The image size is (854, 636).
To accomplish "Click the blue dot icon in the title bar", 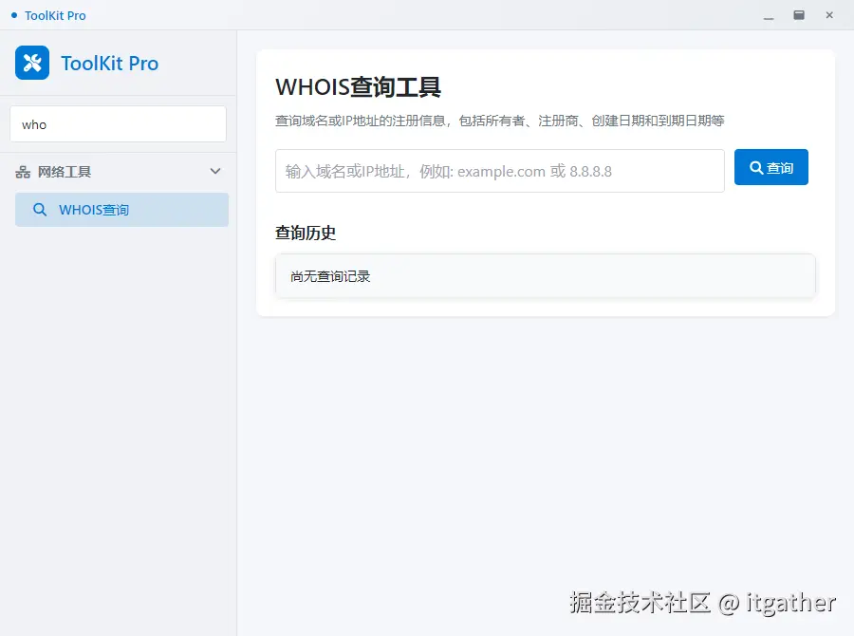I will tap(11, 15).
